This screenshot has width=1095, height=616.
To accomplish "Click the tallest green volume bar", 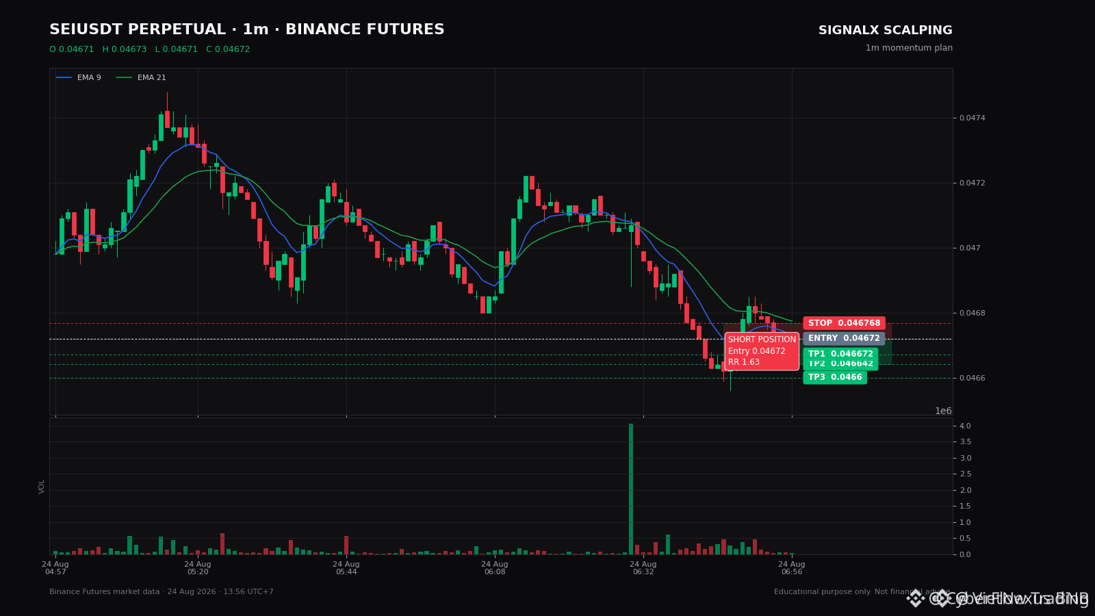I will 631,489.
